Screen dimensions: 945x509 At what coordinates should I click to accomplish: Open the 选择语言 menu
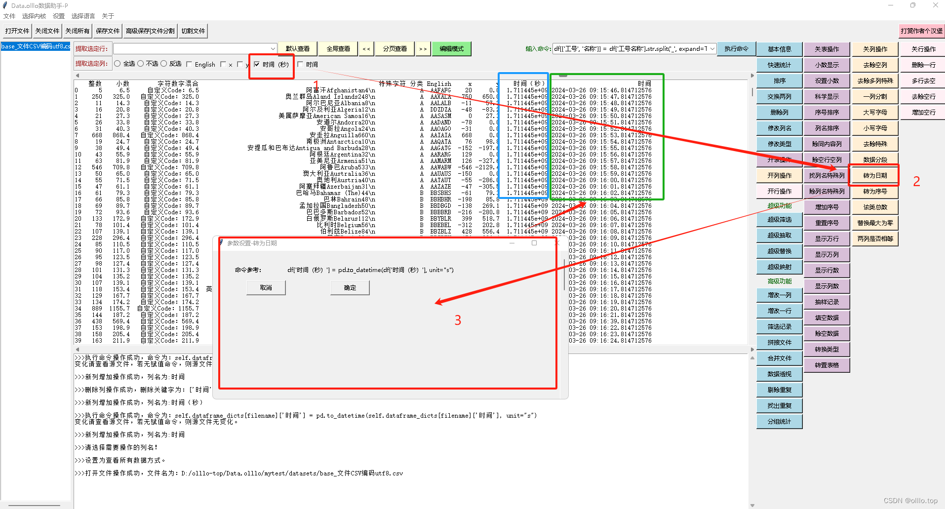point(83,16)
